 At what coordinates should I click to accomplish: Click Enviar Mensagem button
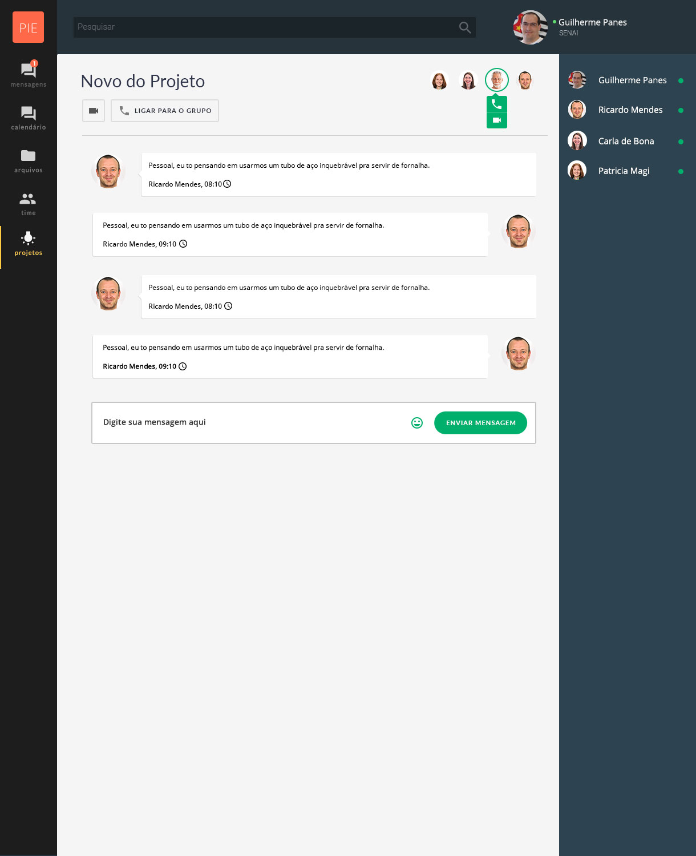(480, 423)
